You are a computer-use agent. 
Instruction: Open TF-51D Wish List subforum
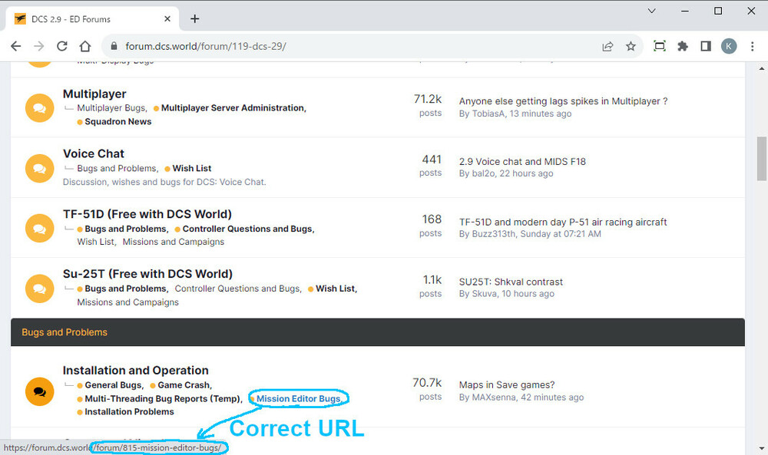coord(95,242)
